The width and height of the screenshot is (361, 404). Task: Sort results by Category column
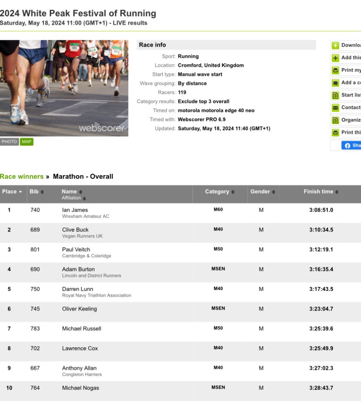[x=220, y=191]
